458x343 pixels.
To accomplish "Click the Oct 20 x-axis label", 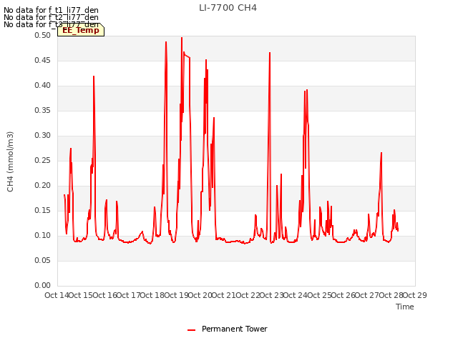I will 200,295.
